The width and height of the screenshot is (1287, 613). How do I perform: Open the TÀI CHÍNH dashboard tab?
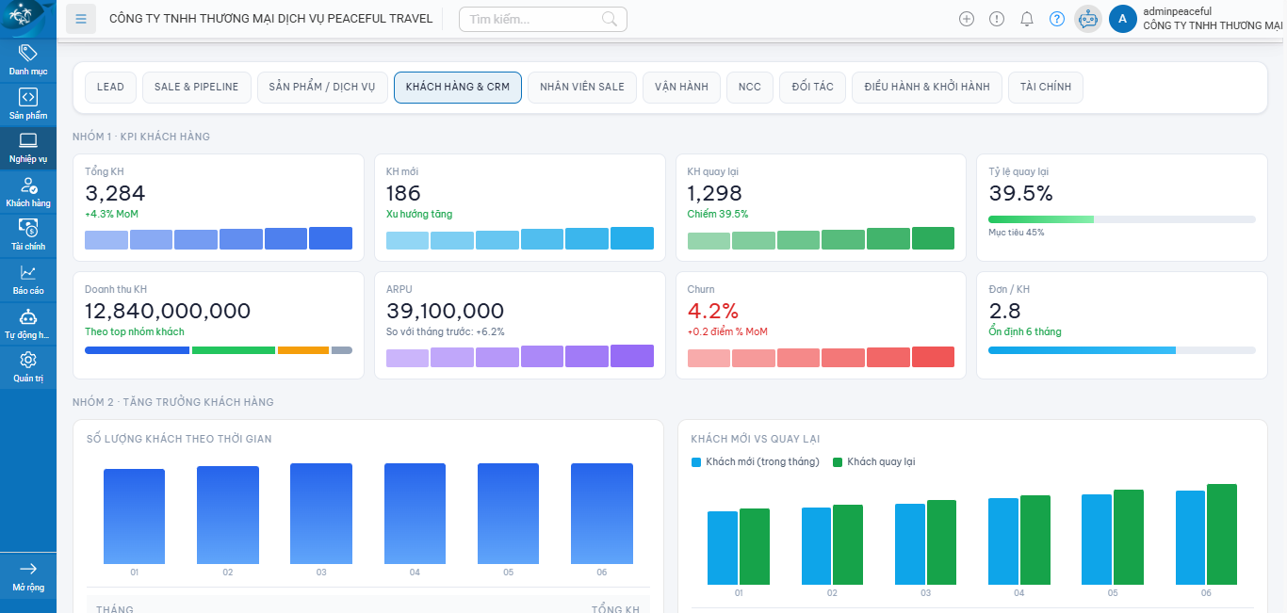1045,87
